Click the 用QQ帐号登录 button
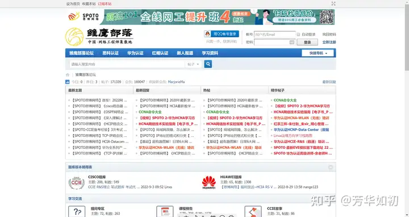Image resolution: width=409 pixels, height=217 pixels. (222, 34)
